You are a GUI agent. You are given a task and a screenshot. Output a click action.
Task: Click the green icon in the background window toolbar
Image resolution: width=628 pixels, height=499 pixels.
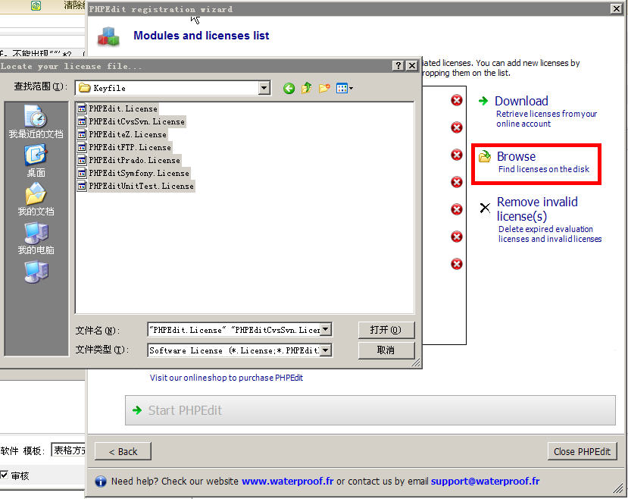[x=36, y=5]
